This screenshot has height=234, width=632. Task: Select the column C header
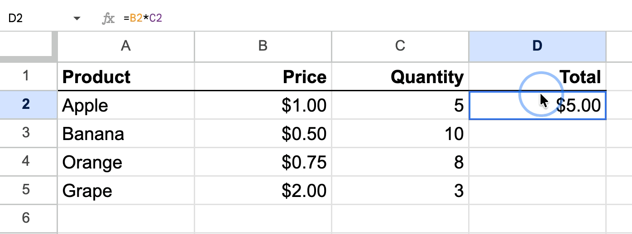pyautogui.click(x=400, y=46)
